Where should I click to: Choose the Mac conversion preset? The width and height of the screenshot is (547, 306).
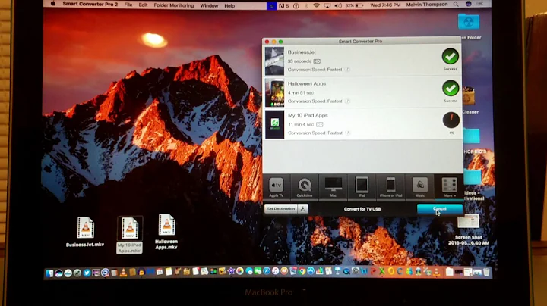[334, 188]
